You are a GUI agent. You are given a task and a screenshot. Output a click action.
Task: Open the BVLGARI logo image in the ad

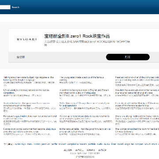tap(27, 39)
